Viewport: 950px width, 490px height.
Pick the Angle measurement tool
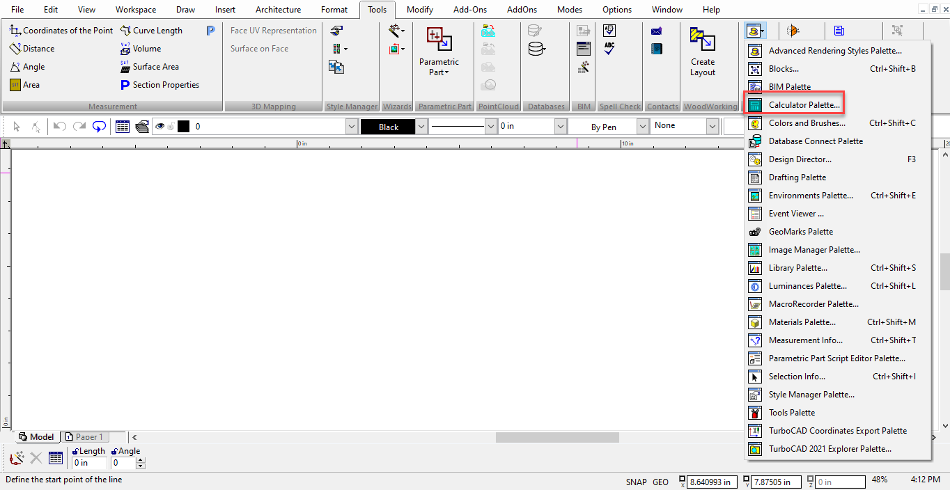[27, 67]
